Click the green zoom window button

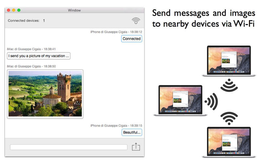19,10
